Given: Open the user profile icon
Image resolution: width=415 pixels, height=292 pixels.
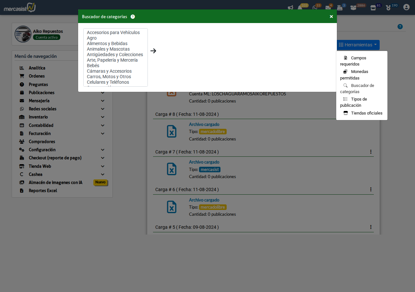Looking at the screenshot, I should [406, 7].
